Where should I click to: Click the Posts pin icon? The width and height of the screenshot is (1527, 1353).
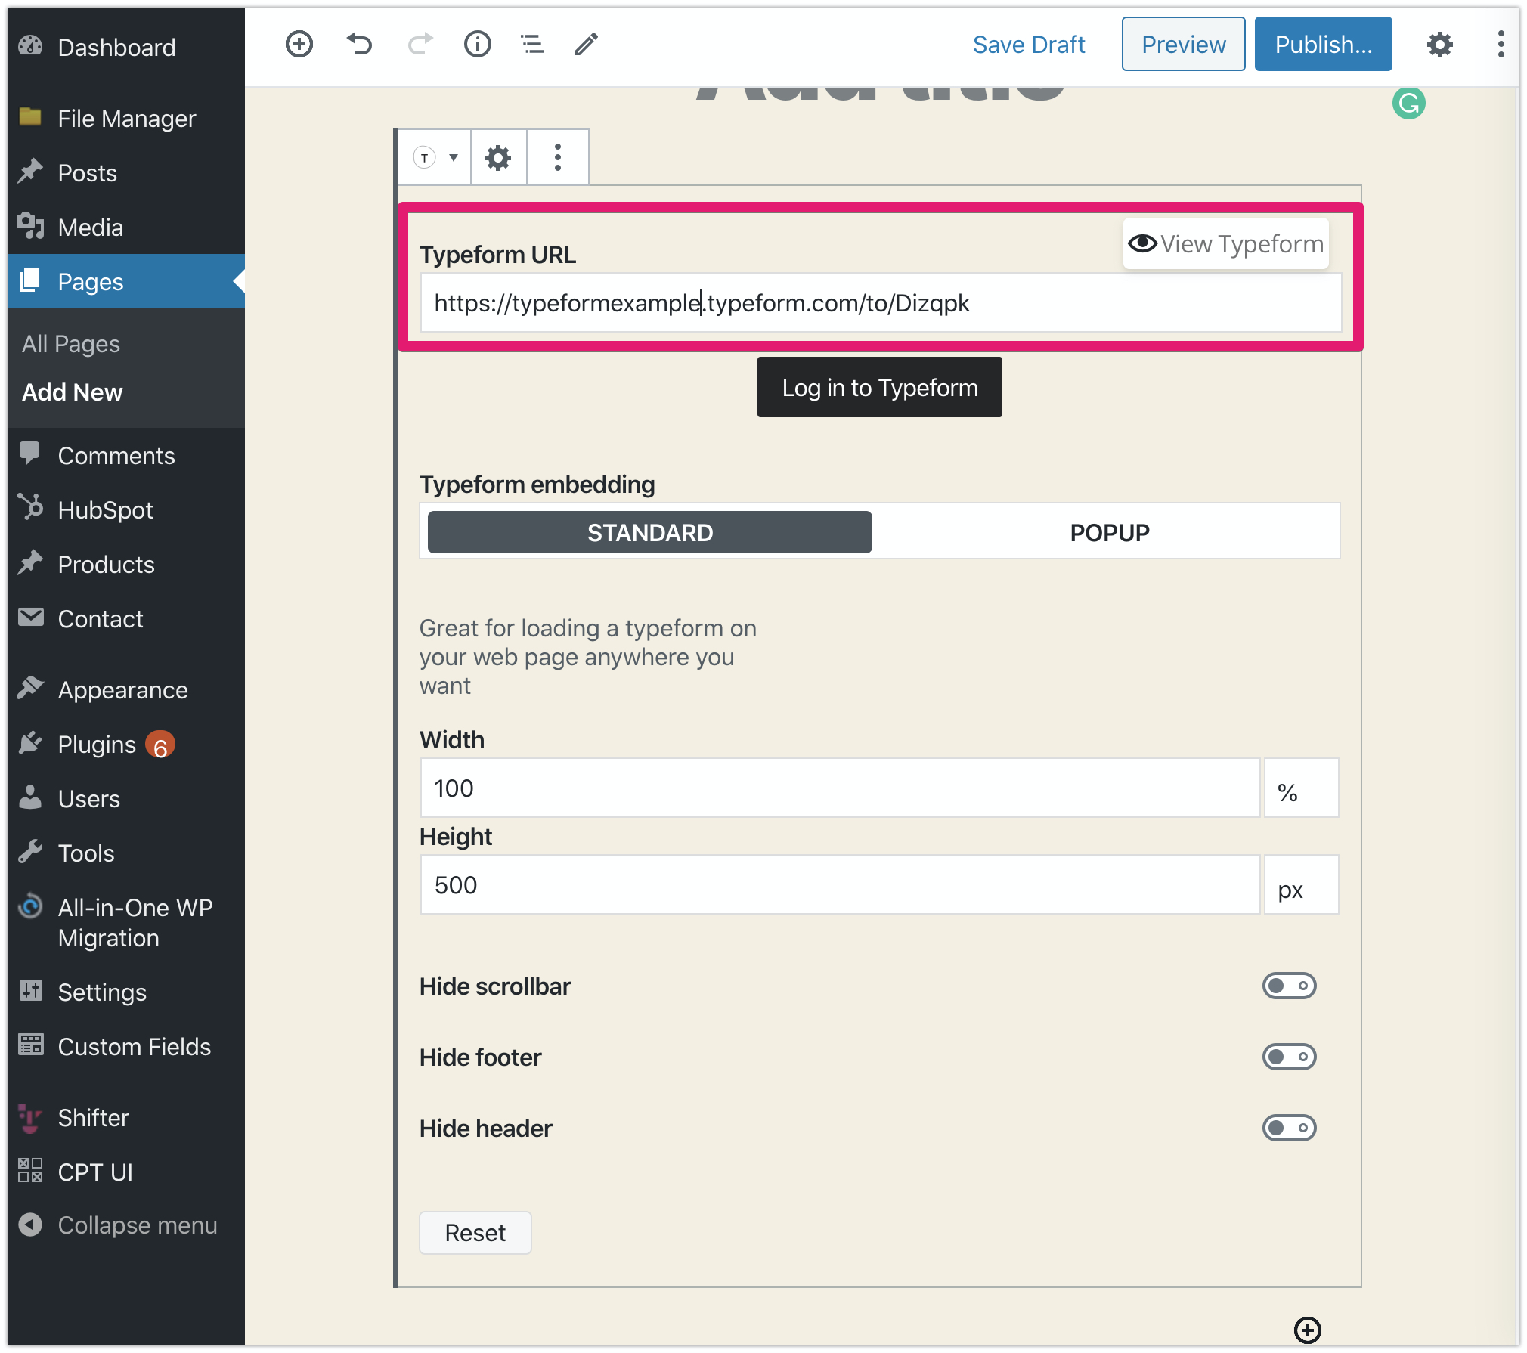click(x=30, y=172)
